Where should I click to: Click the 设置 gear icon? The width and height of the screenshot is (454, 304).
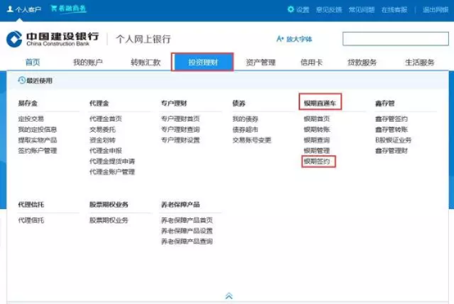coord(290,9)
